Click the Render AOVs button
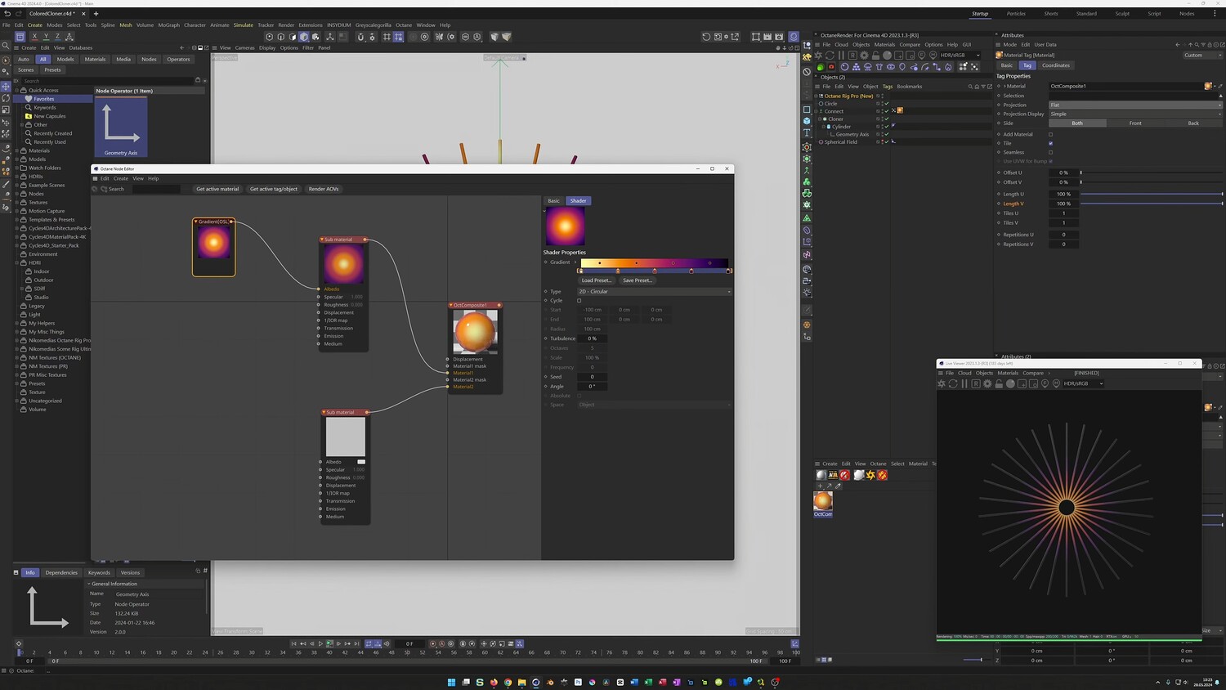1226x690 pixels. pos(324,189)
